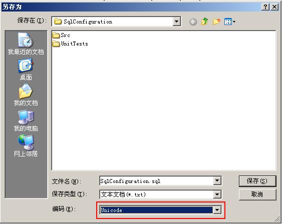Viewport: 282px width, 224px height.
Task: Select the Src folder
Action: [x=61, y=35]
